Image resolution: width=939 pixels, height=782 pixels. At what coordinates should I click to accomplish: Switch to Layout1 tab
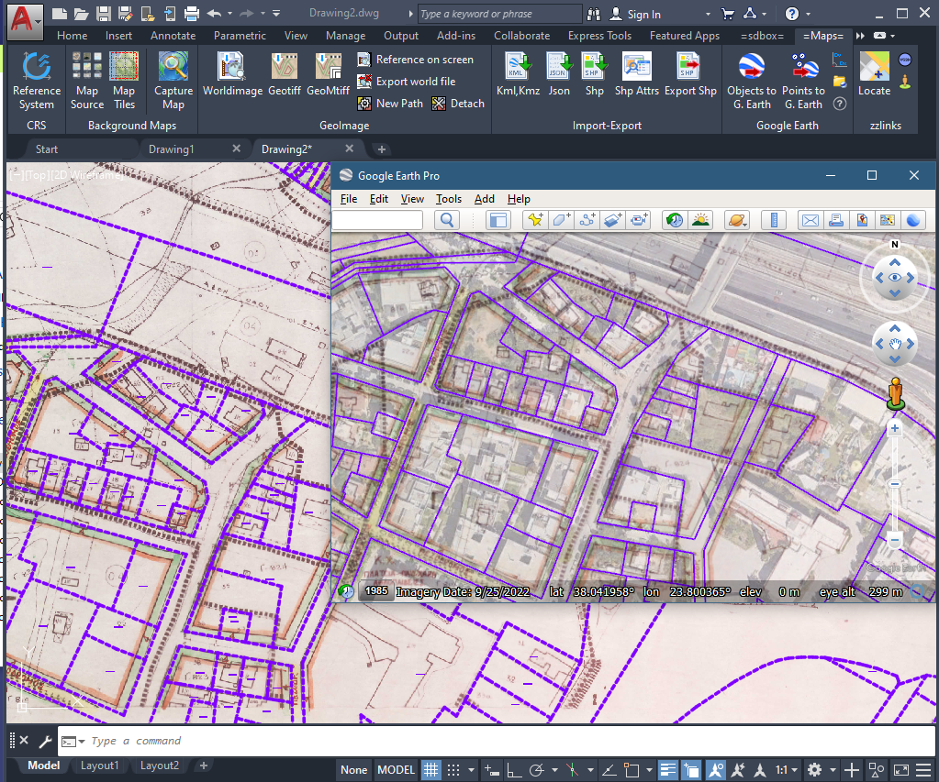(99, 765)
